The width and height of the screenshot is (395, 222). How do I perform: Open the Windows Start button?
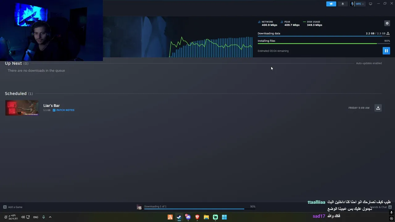tap(224, 217)
